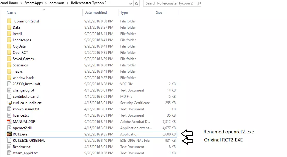Sort by Type column header
Viewport: 287px width, 157px height.
(x=124, y=13)
